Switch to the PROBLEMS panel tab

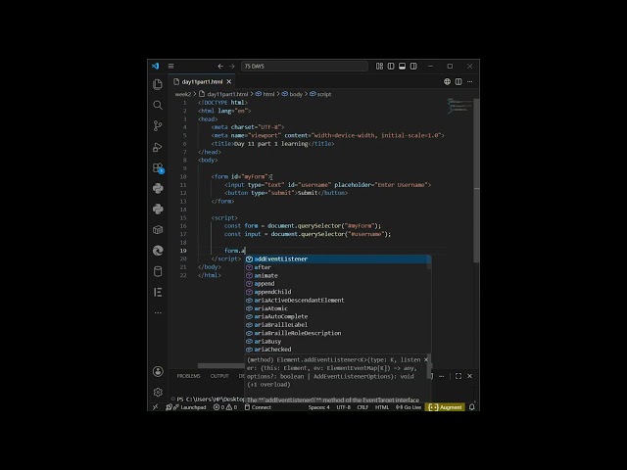188,376
